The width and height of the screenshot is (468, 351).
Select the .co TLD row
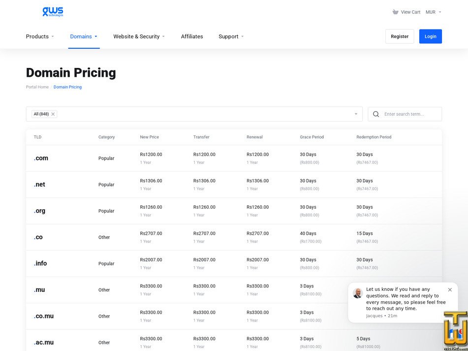(234, 237)
